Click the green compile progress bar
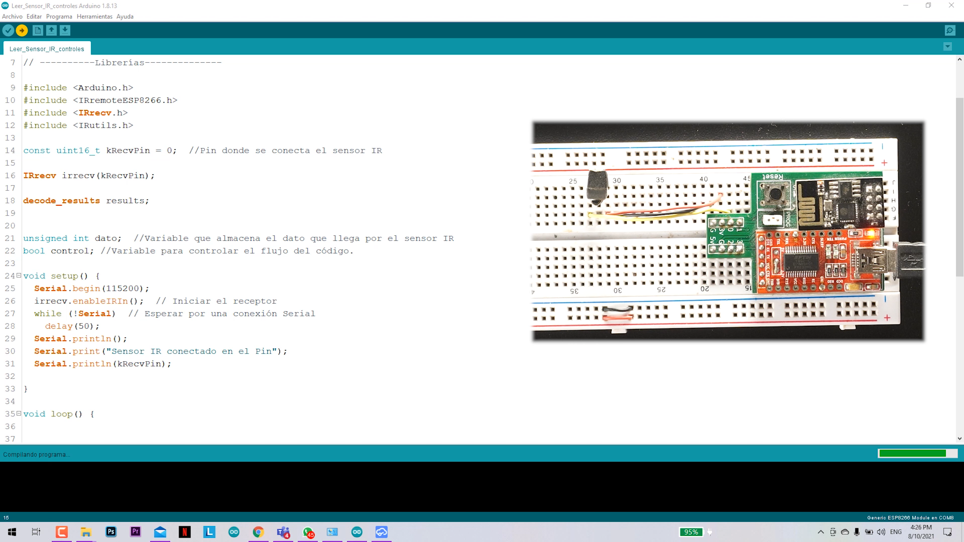 [x=912, y=453]
